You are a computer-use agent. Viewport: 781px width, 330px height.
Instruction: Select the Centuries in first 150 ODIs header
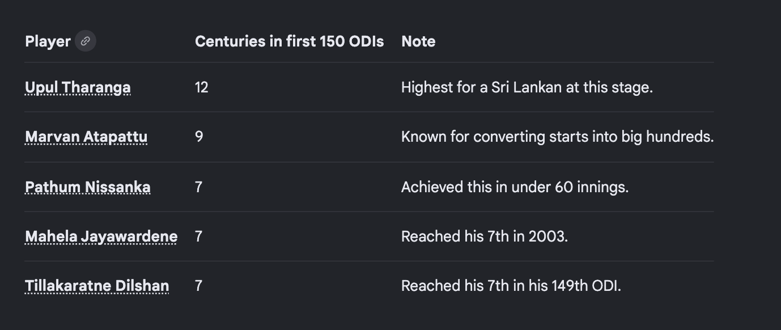pos(289,41)
